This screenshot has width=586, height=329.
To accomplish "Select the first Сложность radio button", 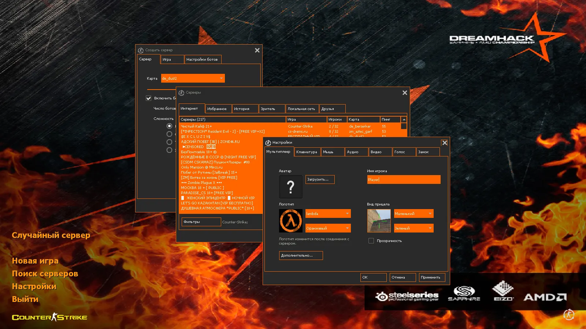I will (x=169, y=125).
